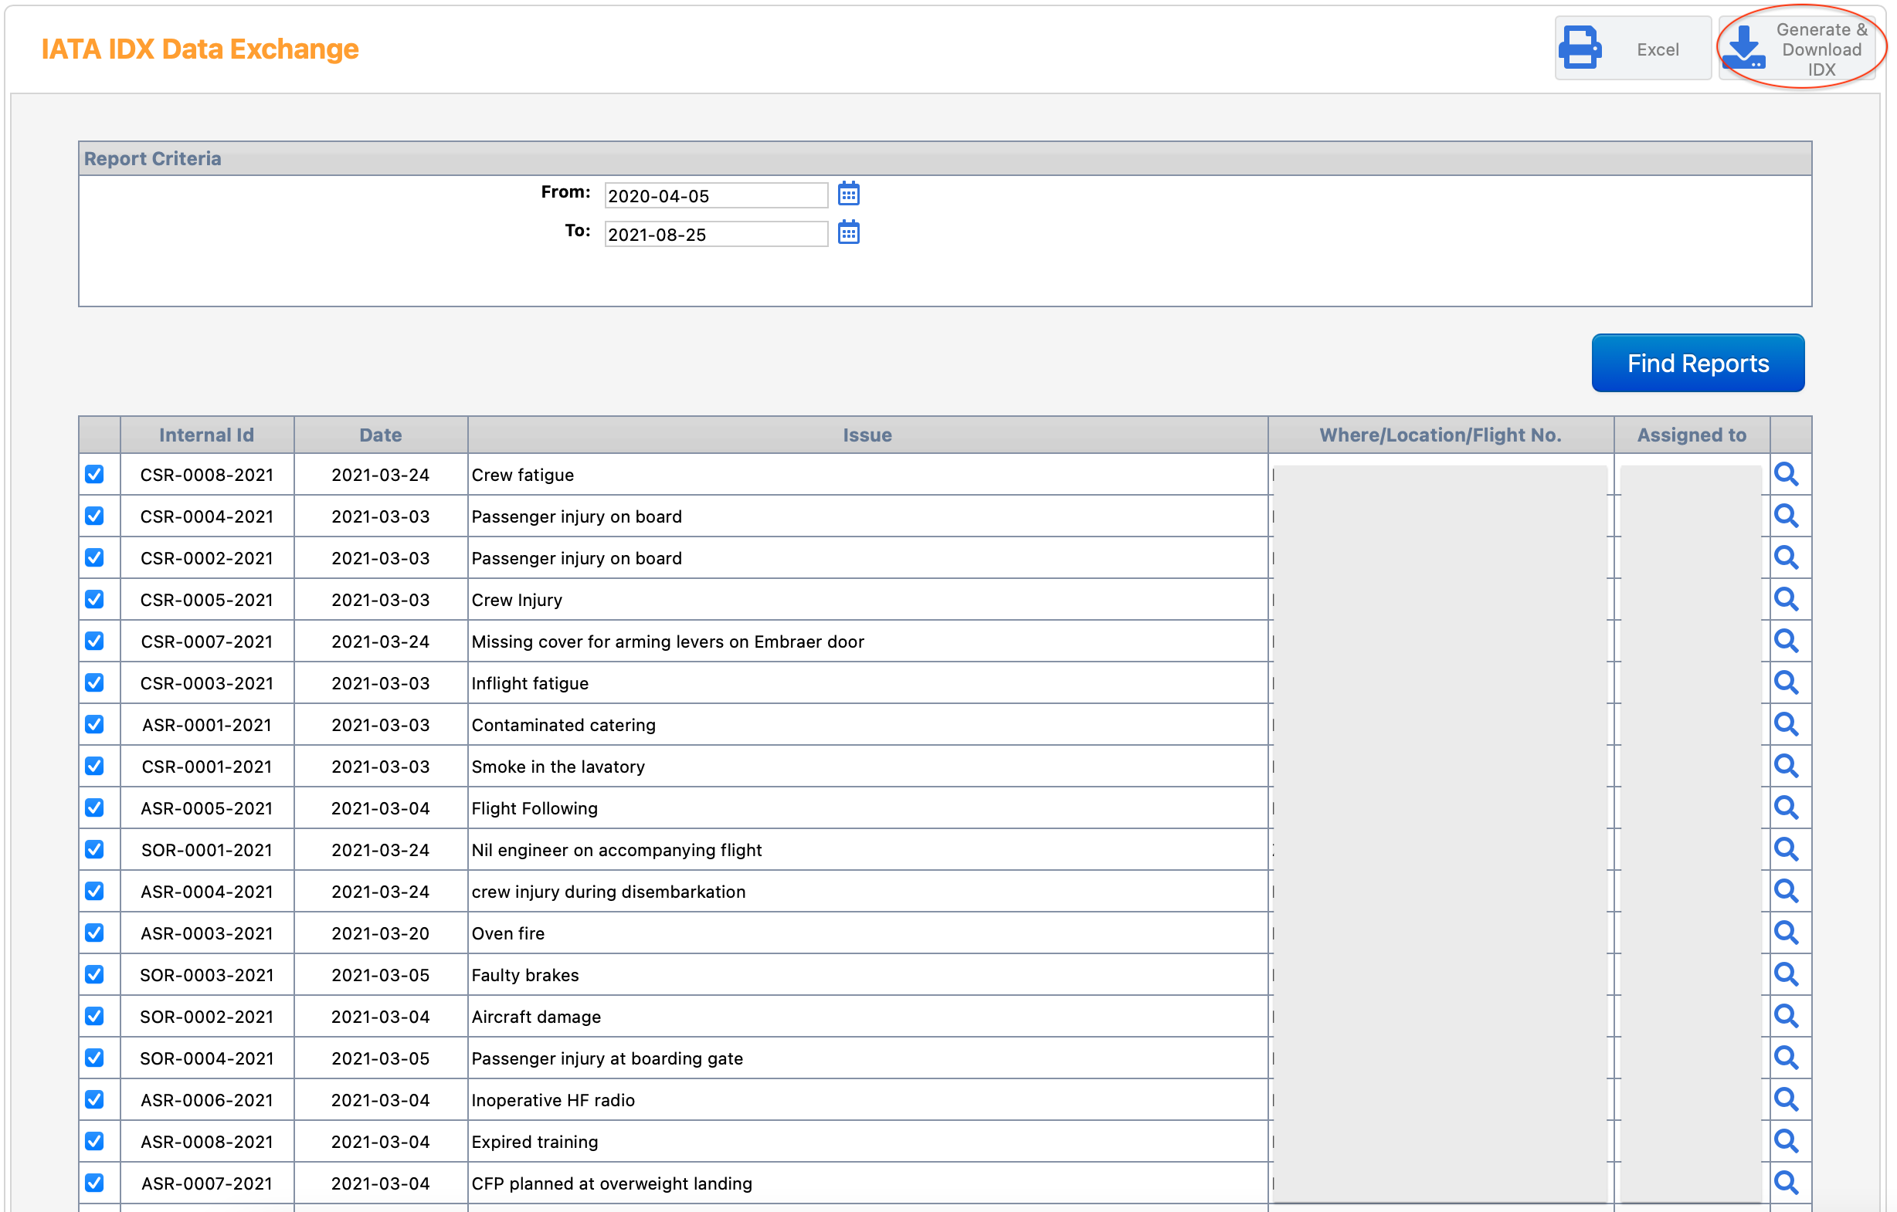
Task: Toggle checkbox for ASR-0007-2021
Action: coord(94,1183)
